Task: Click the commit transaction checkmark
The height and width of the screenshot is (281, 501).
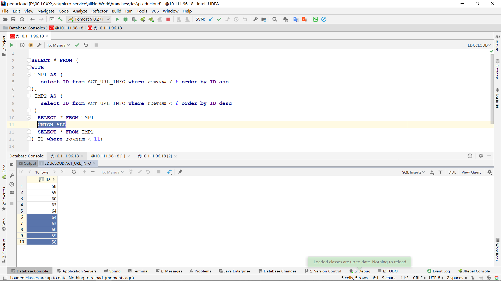Action: pyautogui.click(x=77, y=45)
